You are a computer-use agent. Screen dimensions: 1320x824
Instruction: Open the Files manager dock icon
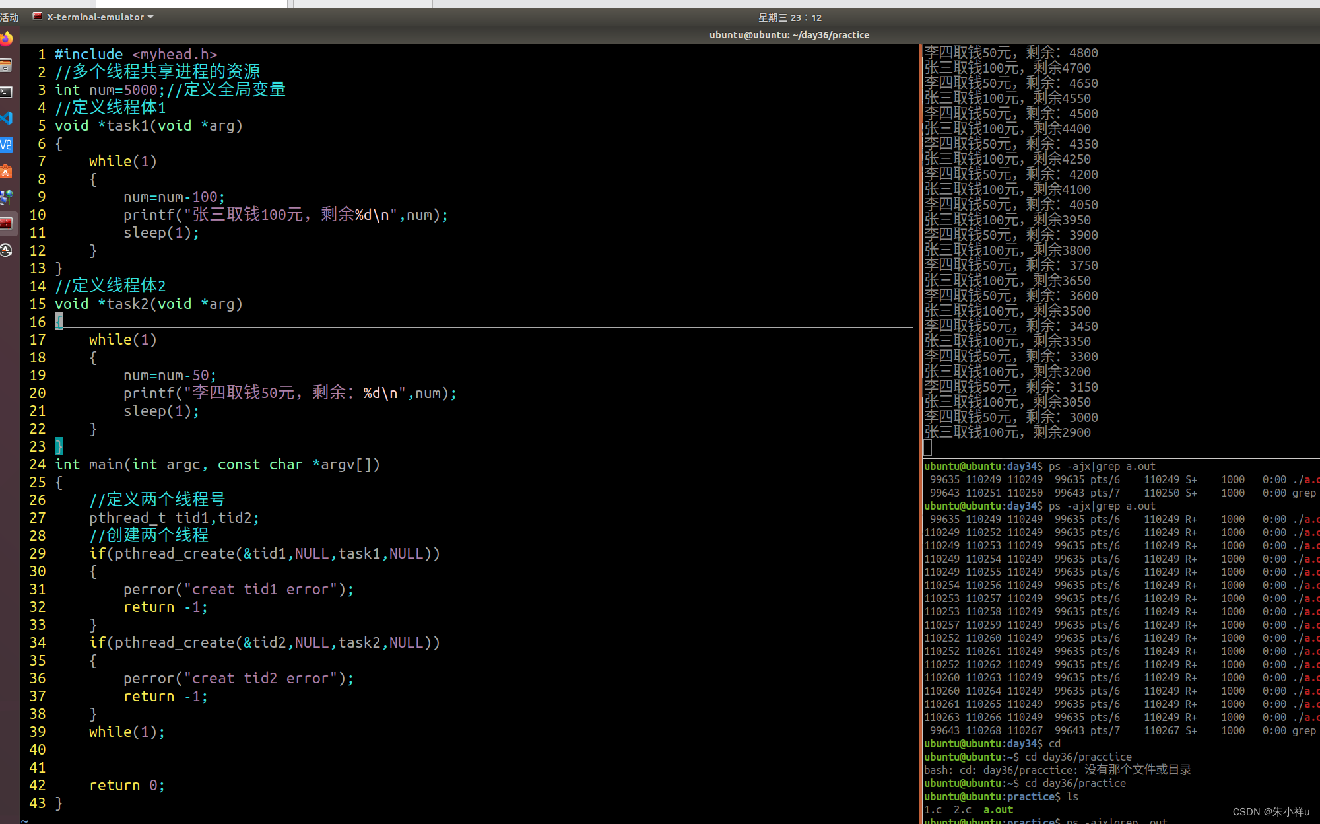click(x=6, y=65)
